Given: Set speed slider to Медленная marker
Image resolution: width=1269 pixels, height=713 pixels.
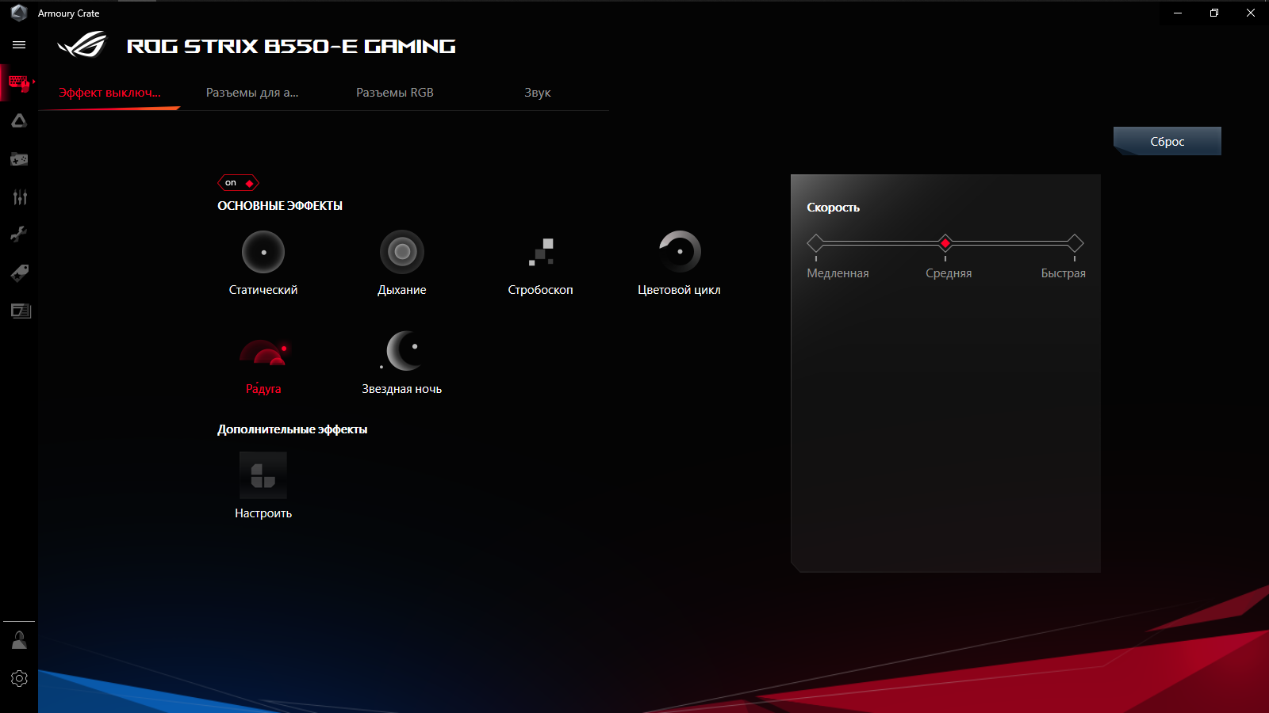Looking at the screenshot, I should coord(815,243).
